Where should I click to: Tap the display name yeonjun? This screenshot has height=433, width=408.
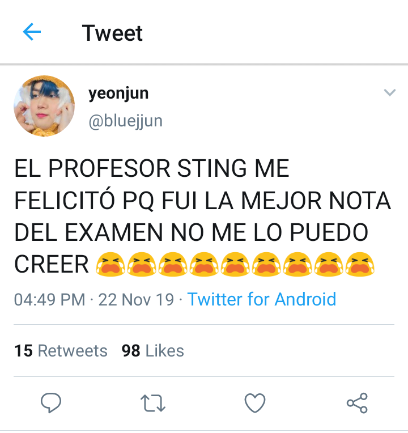[118, 94]
